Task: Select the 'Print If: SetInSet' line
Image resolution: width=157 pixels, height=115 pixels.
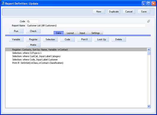Action: click(x=76, y=63)
